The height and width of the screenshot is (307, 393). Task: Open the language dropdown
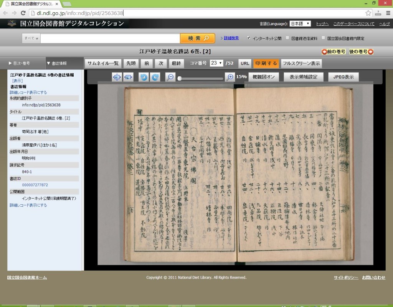(300, 23)
